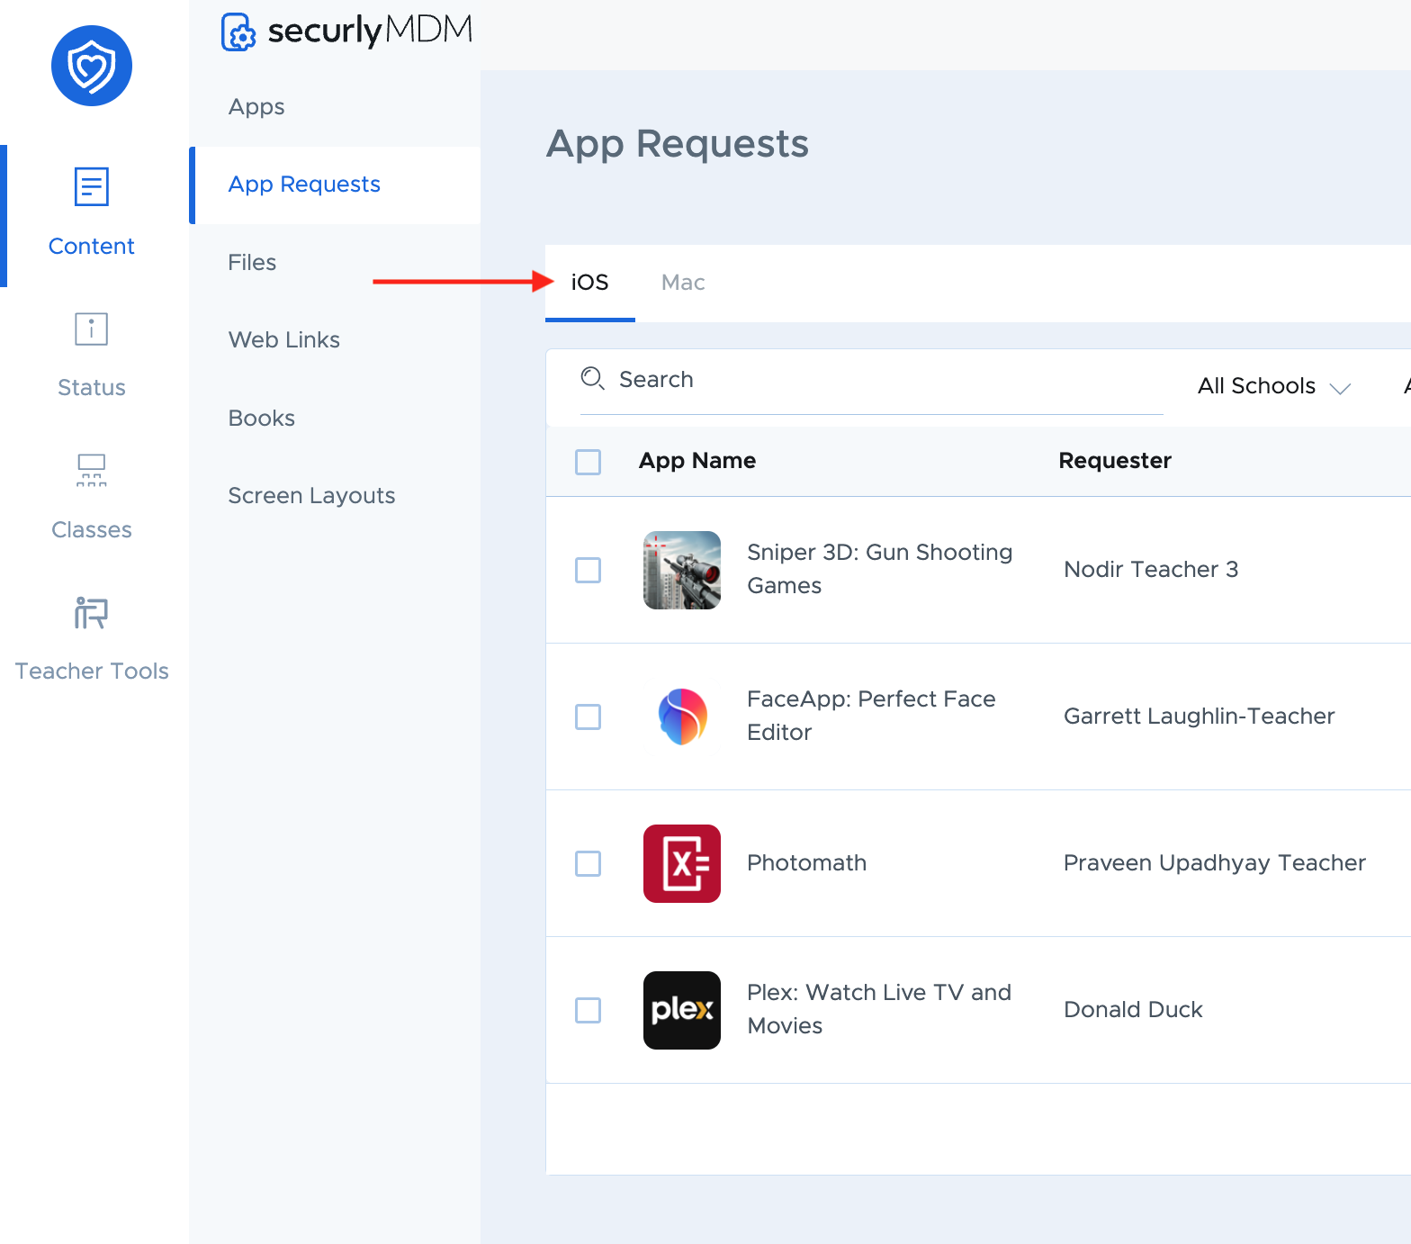The width and height of the screenshot is (1411, 1244).
Task: Switch to the Mac tab
Action: pyautogui.click(x=683, y=283)
